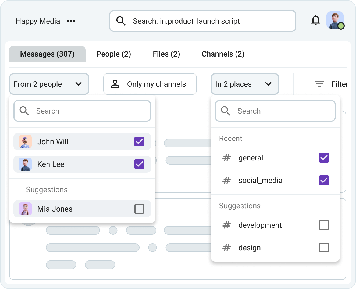Collapse the From 2 people dropdown
Viewport: 356px width, 289px height.
pos(79,84)
